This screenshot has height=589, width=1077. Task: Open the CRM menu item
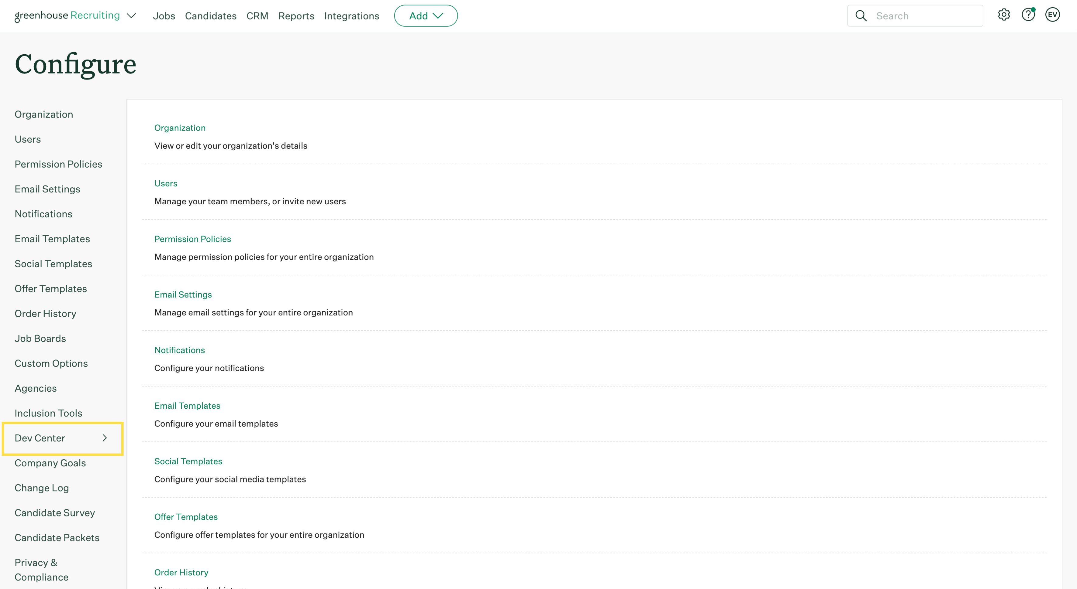click(257, 16)
